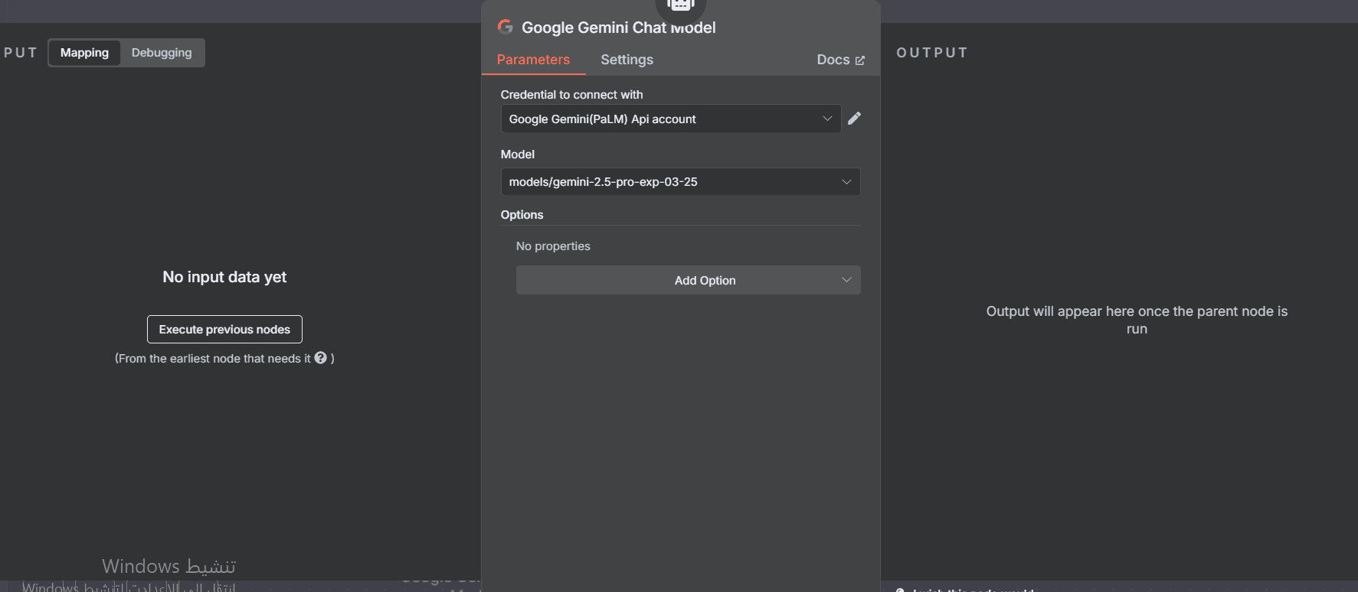Expand the Add Option dropdown
Viewport: 1358px width, 592px height.
[x=688, y=280]
